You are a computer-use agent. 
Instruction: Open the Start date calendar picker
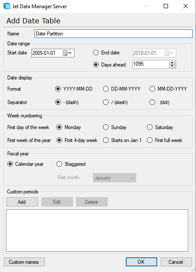[67, 53]
